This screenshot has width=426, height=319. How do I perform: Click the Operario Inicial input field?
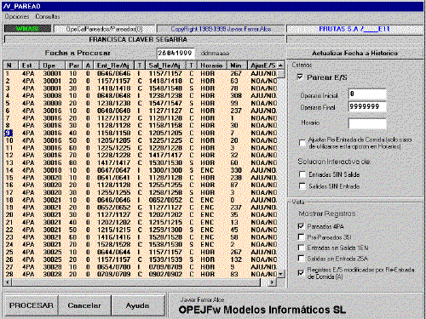click(367, 94)
